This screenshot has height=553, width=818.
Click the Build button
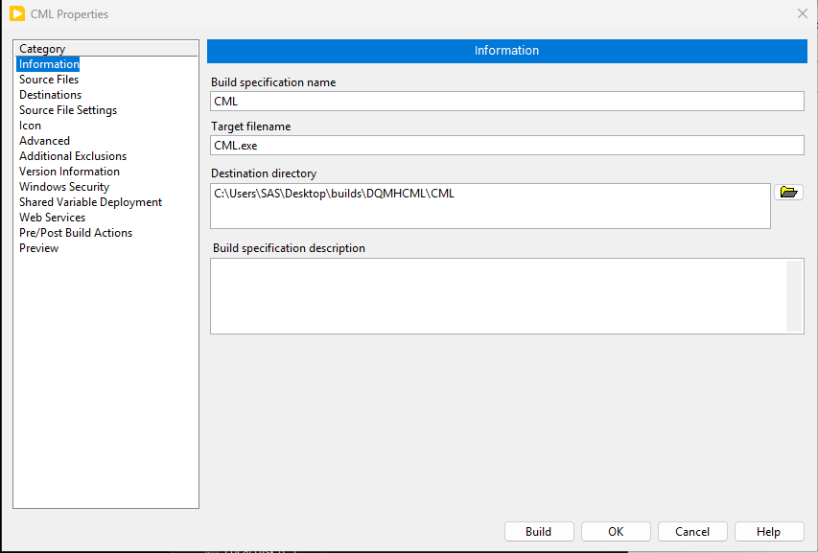click(x=539, y=532)
